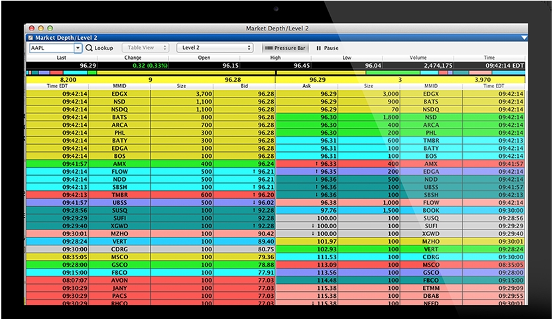This screenshot has height=319, width=553.
Task: Click the high price 96.45
Action: coord(302,66)
